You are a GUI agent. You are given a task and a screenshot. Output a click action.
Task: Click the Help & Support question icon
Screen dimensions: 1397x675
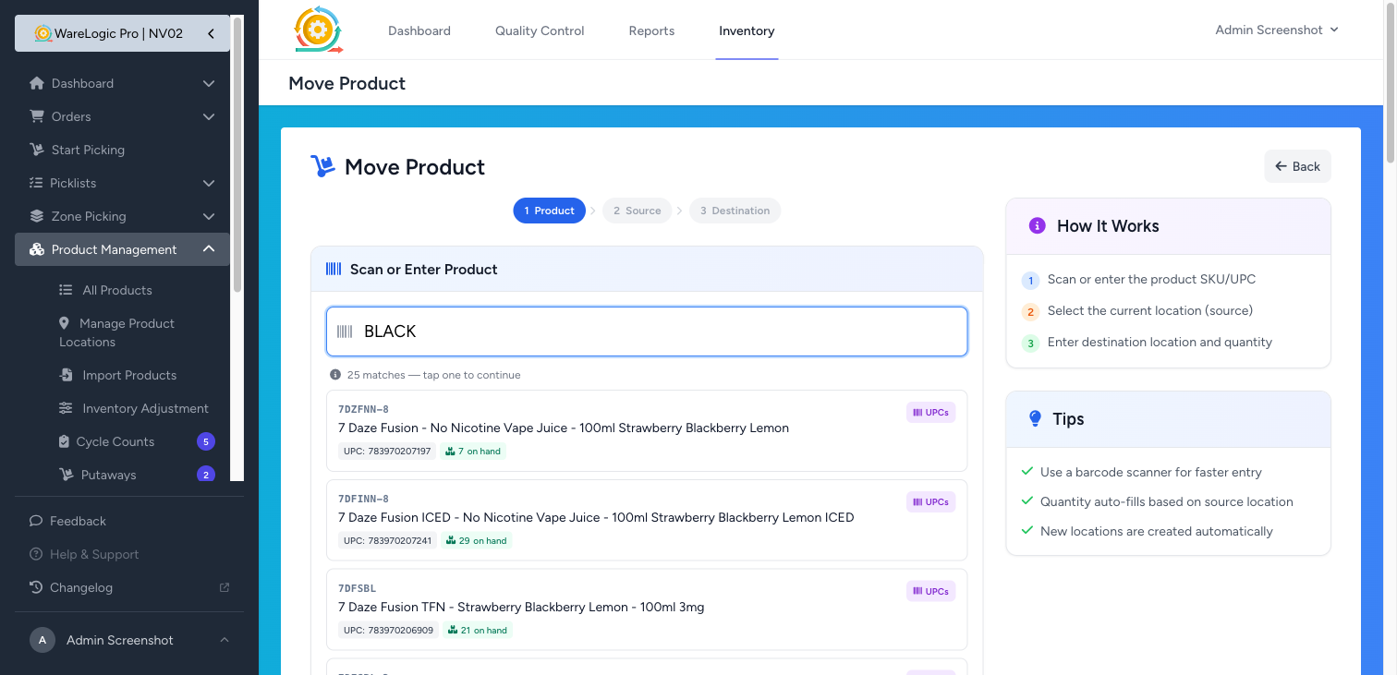36,554
